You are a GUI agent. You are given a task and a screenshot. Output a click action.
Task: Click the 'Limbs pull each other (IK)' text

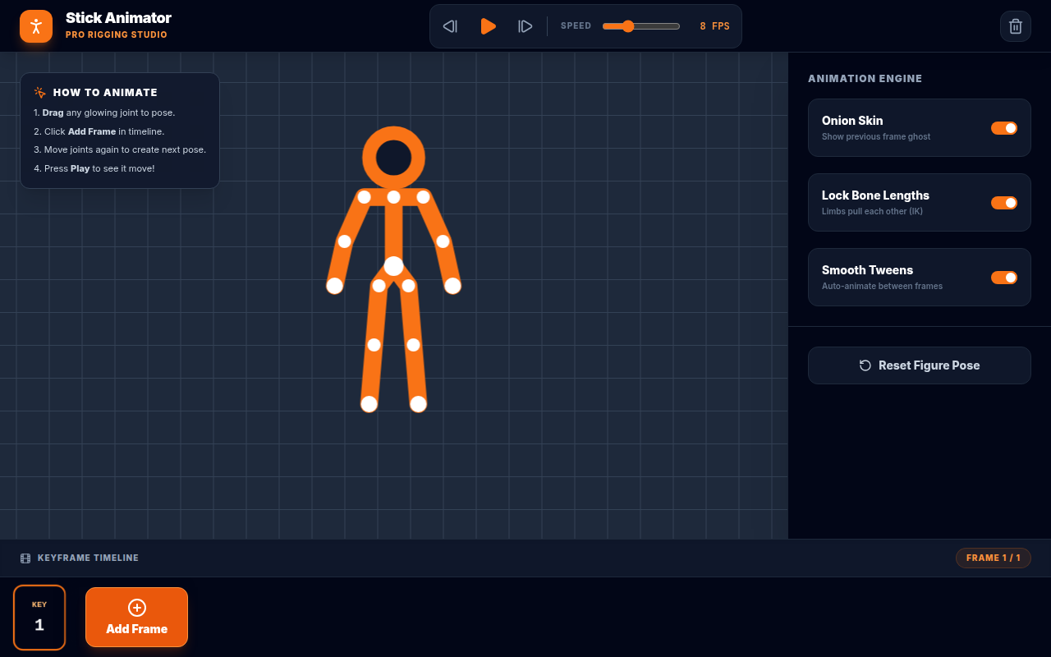(872, 212)
